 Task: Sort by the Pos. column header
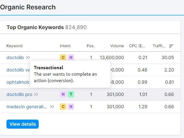(91, 46)
